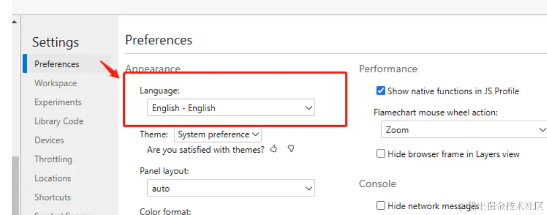The image size is (547, 215).
Task: Expand the Theme System preference dropdown
Action: [x=218, y=135]
